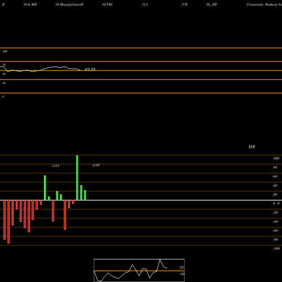Image resolution: width=282 pixels, height=282 pixels.
Task: Click the 22 label in the mini chart
Action: click(182, 267)
